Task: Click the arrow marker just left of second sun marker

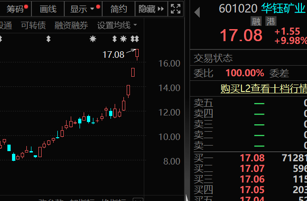Action: [115, 39]
